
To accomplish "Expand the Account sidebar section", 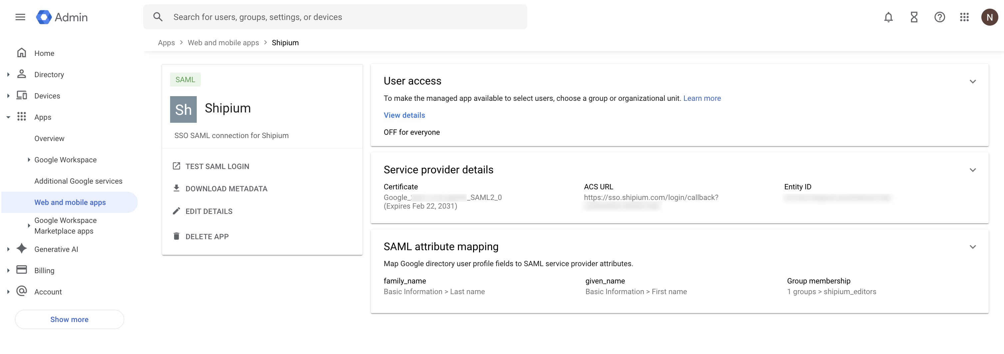I will [8, 292].
